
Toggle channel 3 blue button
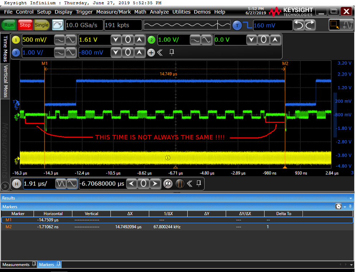[16, 52]
